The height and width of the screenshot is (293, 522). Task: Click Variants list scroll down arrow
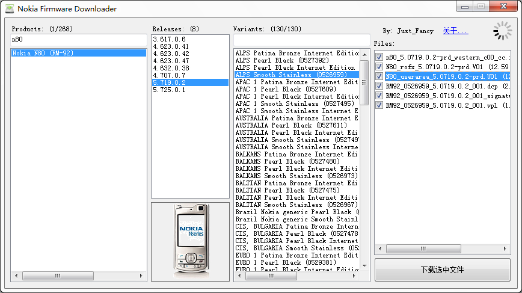coord(364,266)
